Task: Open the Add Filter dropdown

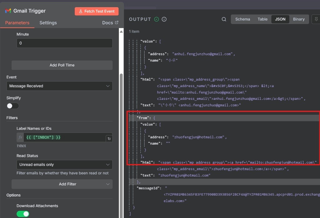Action: [62, 184]
